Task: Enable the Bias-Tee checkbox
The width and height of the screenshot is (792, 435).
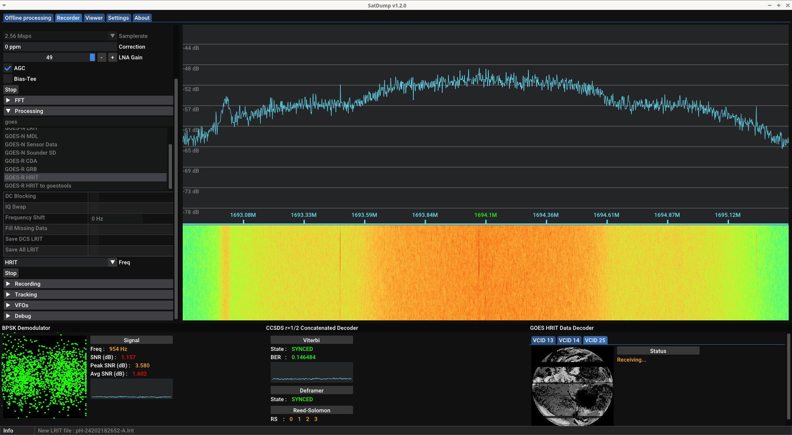Action: click(8, 79)
